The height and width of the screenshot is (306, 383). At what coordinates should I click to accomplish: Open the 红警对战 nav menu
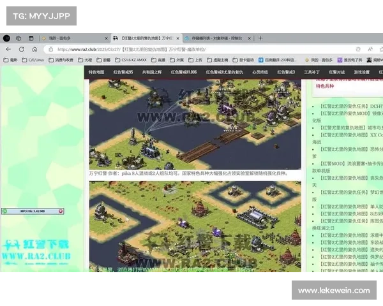[x=336, y=72]
